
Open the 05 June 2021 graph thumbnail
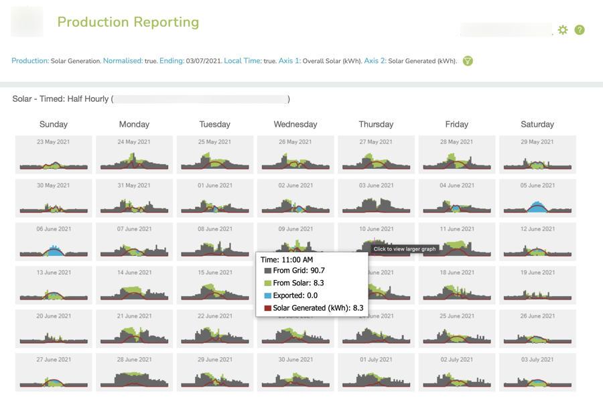[537, 198]
